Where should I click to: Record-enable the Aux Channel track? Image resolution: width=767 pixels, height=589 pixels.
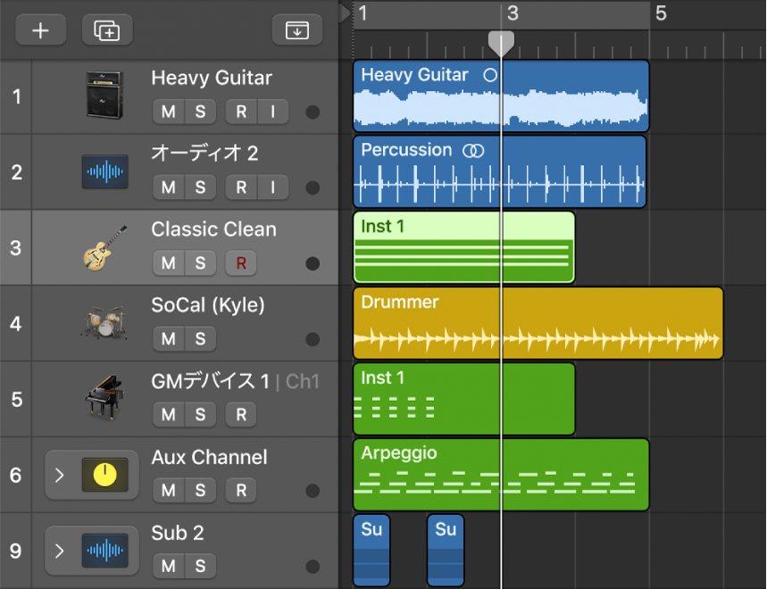[240, 490]
